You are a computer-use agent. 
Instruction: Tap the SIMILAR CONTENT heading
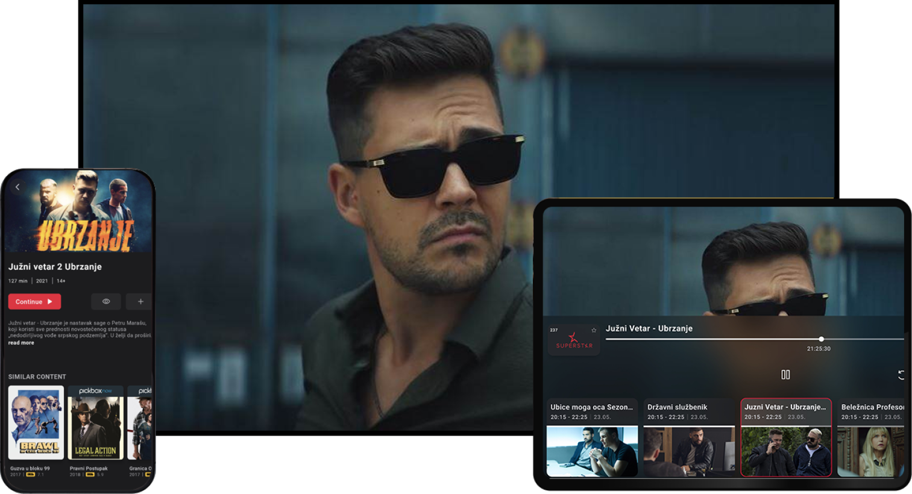[x=37, y=377]
